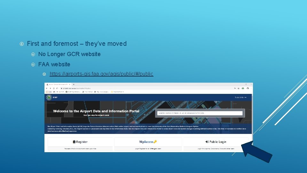The height and width of the screenshot is (173, 307).
Task: Open a new browser tab with plus
Action: 74,84
